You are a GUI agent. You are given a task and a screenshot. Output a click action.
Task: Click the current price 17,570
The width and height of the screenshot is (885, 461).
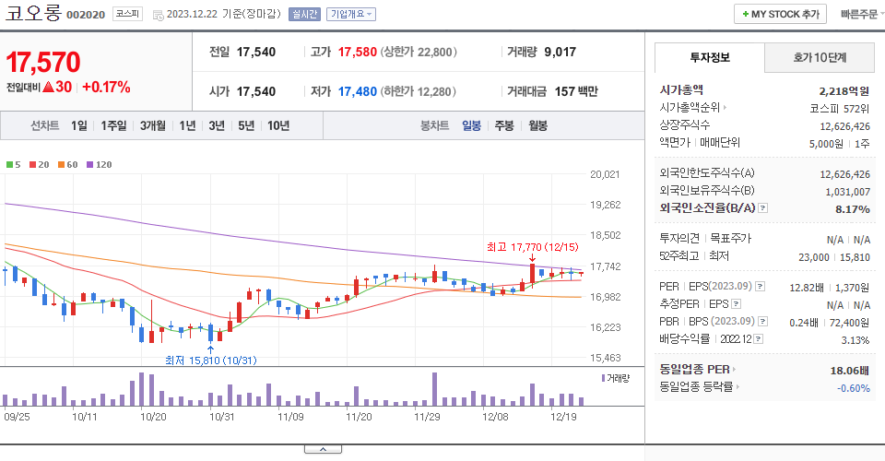point(43,62)
